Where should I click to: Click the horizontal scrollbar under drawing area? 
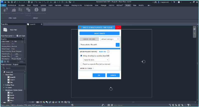[133, 102]
